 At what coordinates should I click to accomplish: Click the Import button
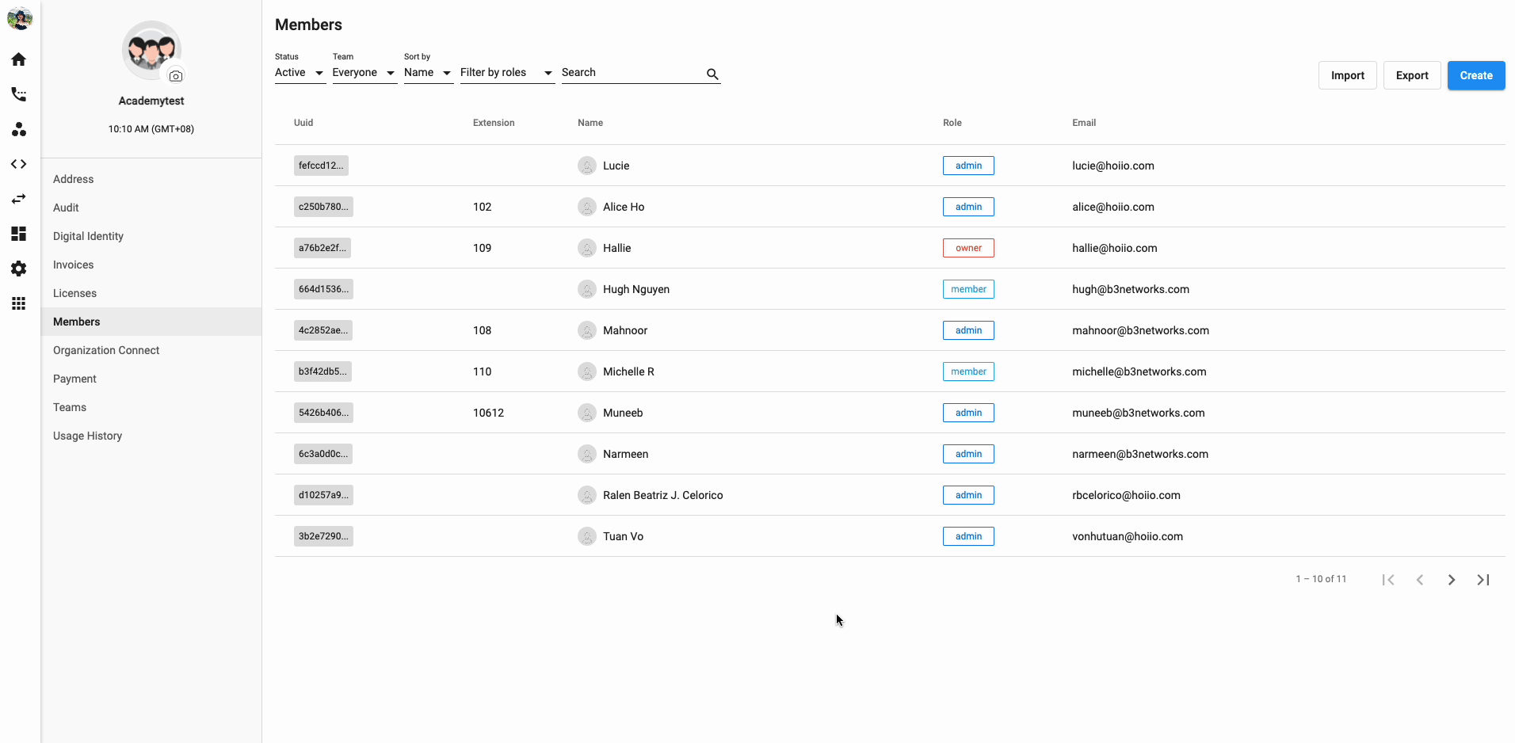tap(1347, 75)
